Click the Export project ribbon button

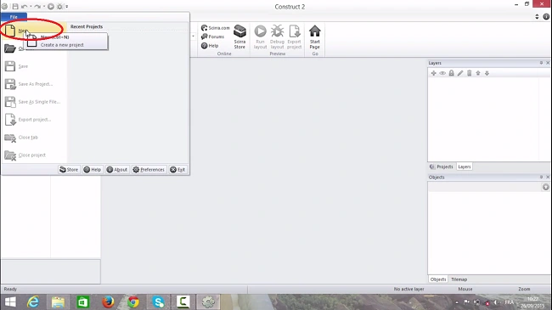click(295, 37)
